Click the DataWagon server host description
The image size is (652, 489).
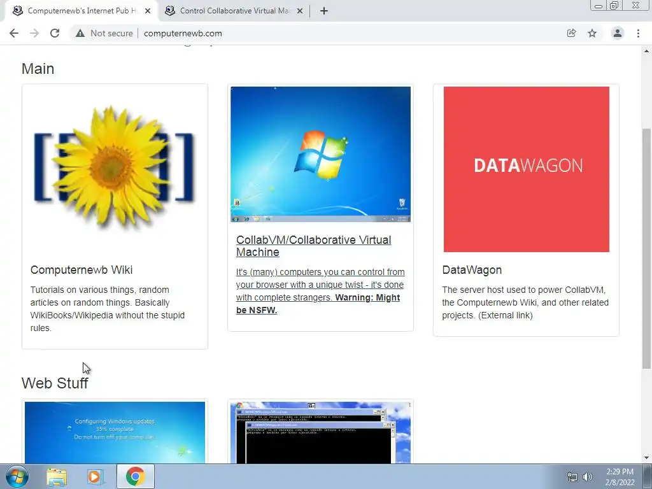point(525,302)
